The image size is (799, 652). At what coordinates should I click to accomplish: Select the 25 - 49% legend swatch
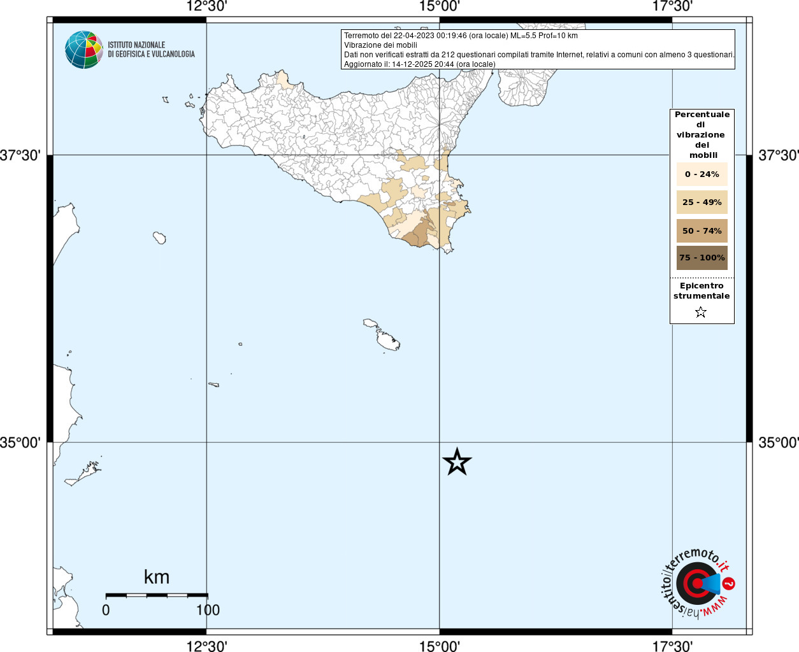pyautogui.click(x=702, y=202)
